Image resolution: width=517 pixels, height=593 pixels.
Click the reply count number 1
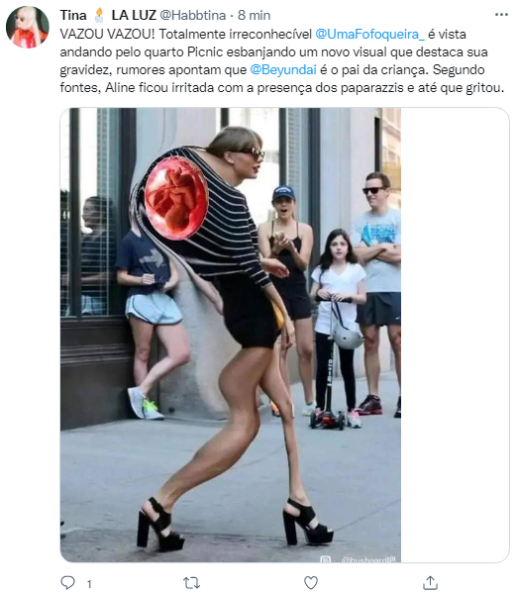[89, 584]
